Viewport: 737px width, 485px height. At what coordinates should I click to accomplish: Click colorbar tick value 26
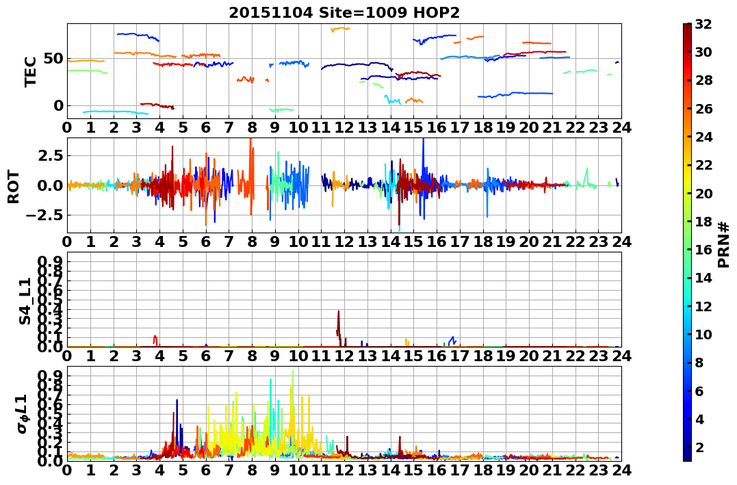pos(703,109)
